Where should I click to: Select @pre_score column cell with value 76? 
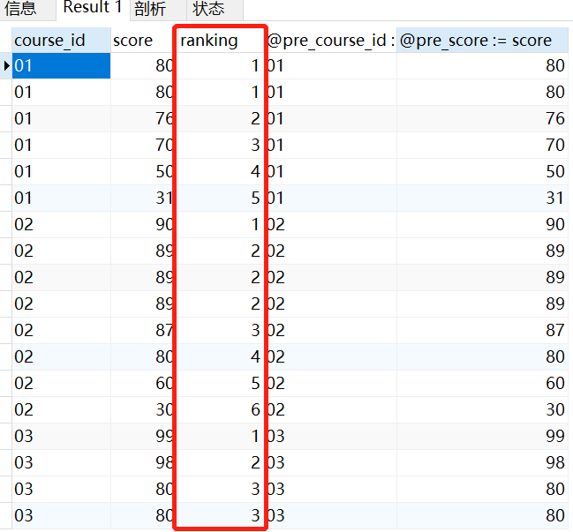[x=482, y=119]
